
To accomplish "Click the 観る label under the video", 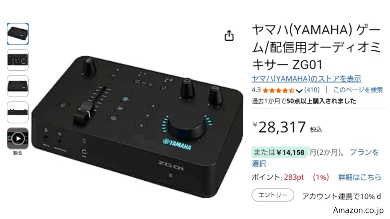I will pos(18,153).
